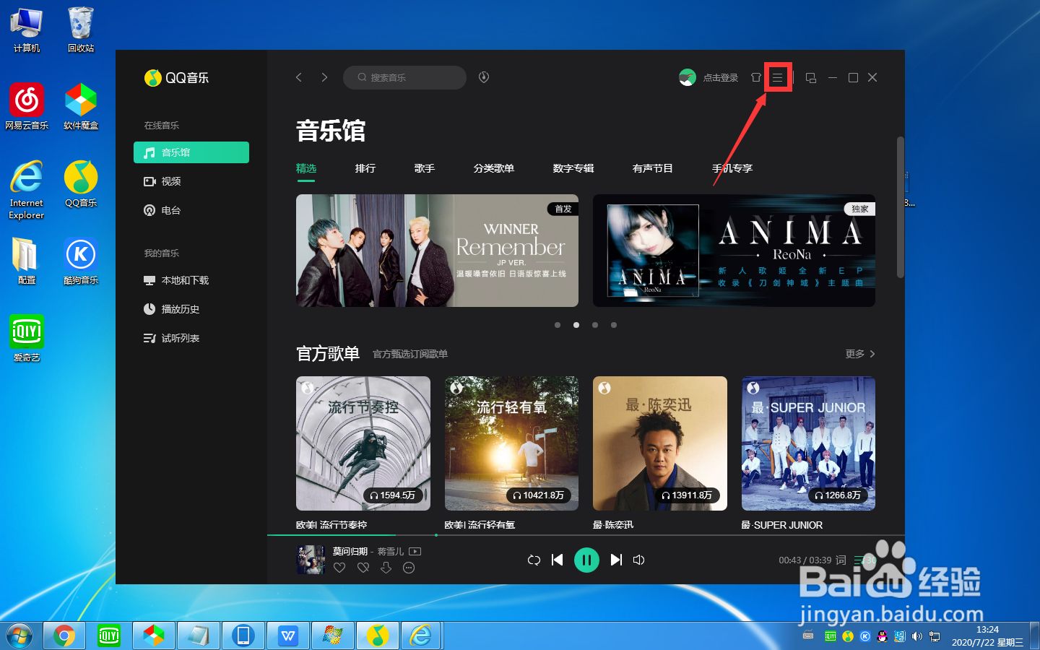Click the audio recognition icon beside search
Viewport: 1040px width, 650px height.
tap(484, 77)
